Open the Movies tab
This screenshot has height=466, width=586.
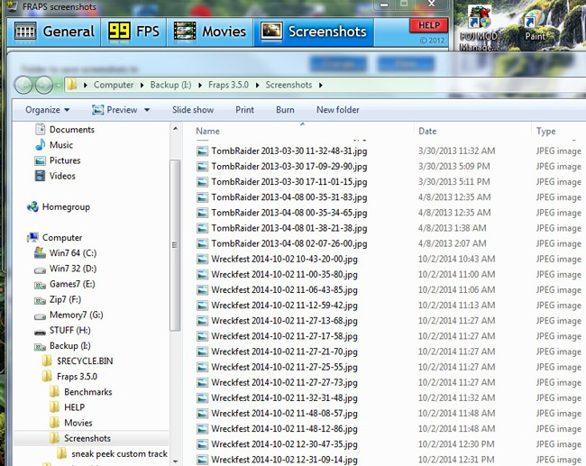210,32
